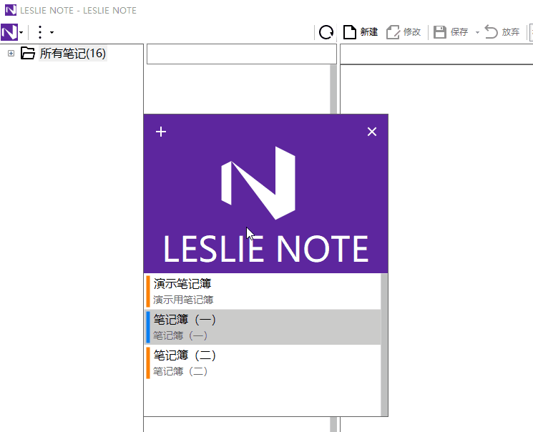Expand the arrow next to three-dot menu
The width and height of the screenshot is (533, 432).
click(52, 33)
